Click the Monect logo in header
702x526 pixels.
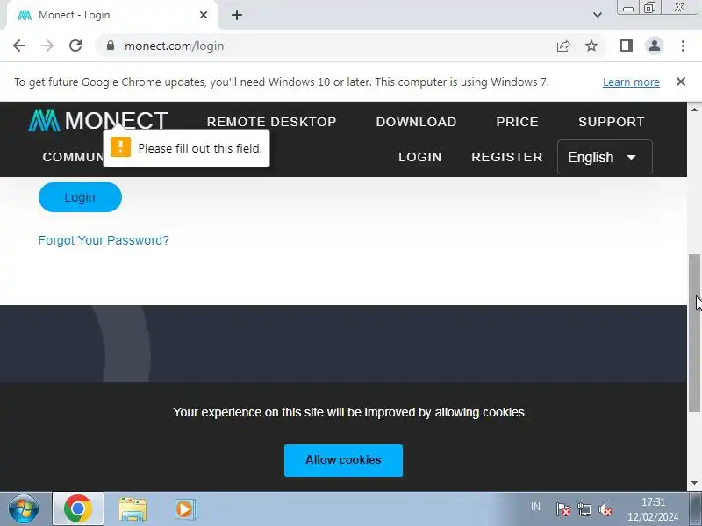coord(98,120)
